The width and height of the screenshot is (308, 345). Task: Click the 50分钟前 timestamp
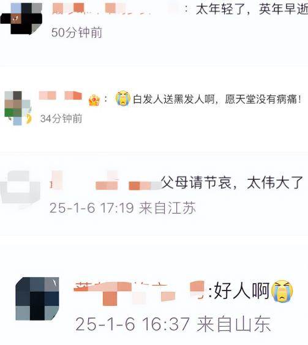click(x=77, y=33)
